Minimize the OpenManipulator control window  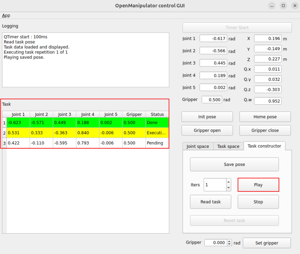[x=272, y=6]
